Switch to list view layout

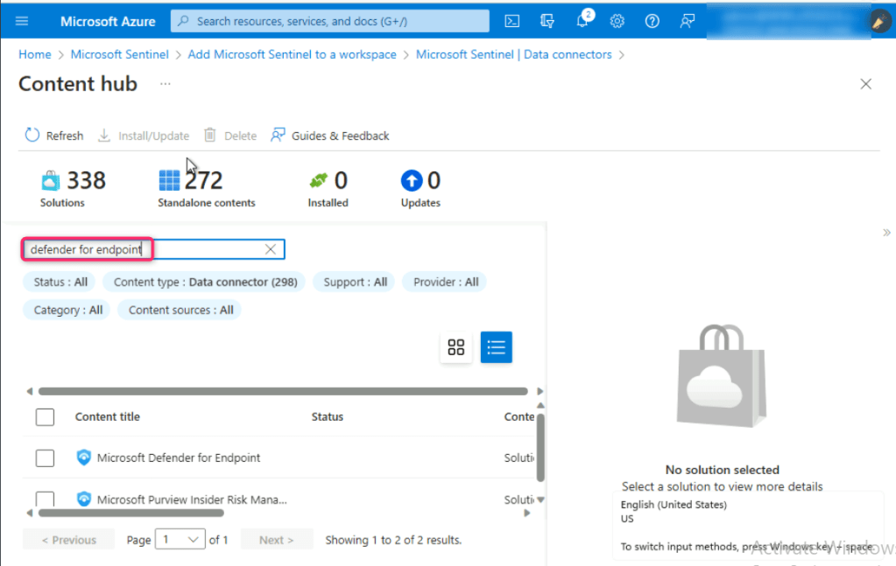pos(496,347)
